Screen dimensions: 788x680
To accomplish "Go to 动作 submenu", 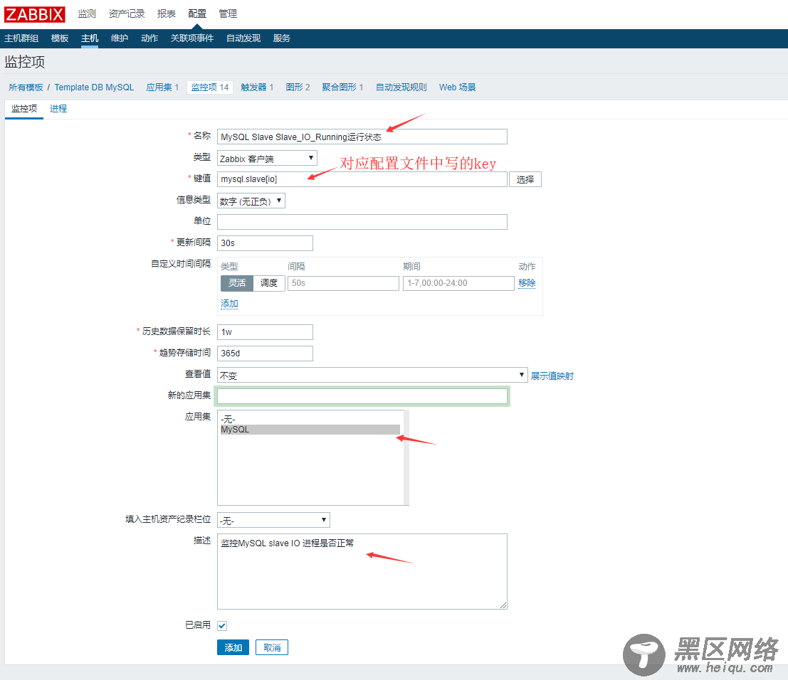I will 149,38.
